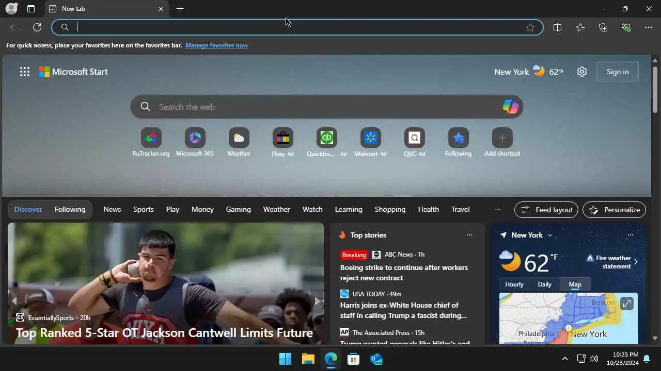Viewport: 661px width, 371px height.
Task: Open the Quickbooks ad shortcut
Action: pos(326,143)
